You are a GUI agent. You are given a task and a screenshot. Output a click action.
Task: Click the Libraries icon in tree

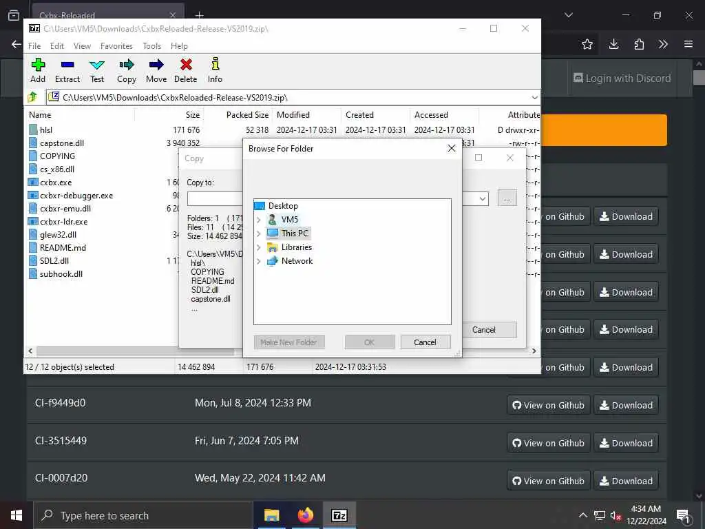pos(273,247)
